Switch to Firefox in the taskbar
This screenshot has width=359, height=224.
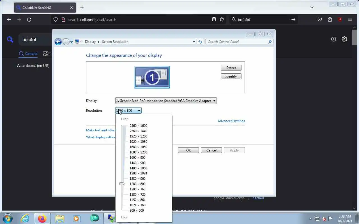point(42,218)
